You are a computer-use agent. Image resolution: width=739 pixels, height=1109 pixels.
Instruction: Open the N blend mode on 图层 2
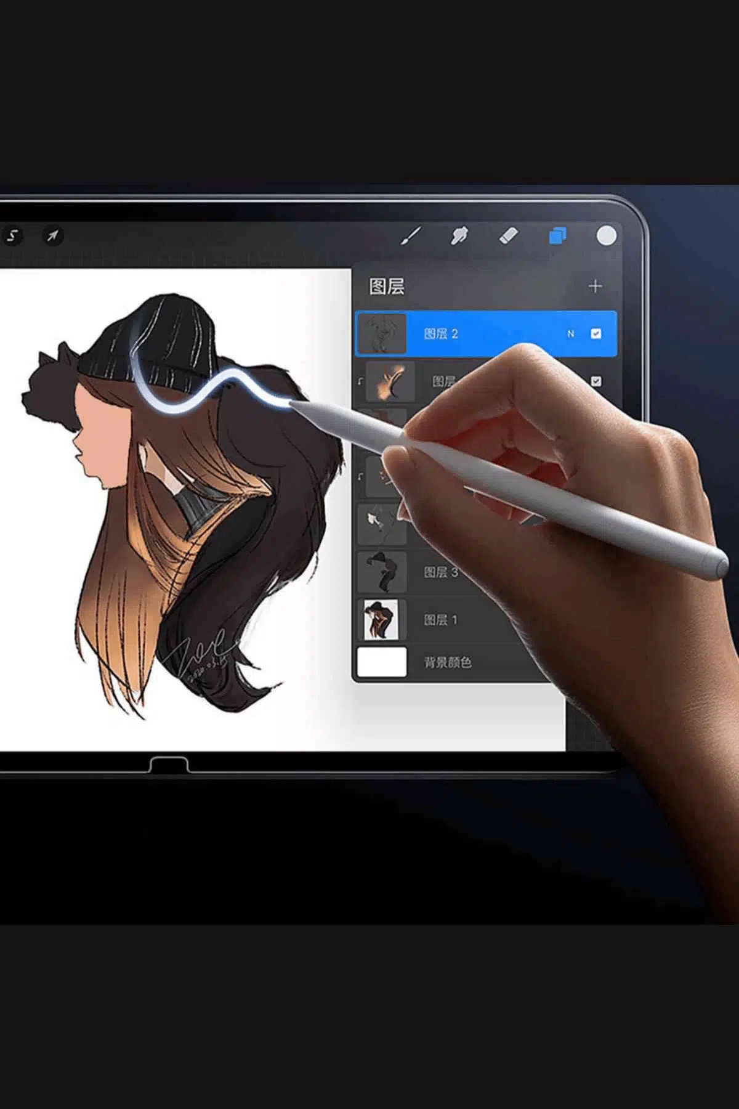pos(570,333)
